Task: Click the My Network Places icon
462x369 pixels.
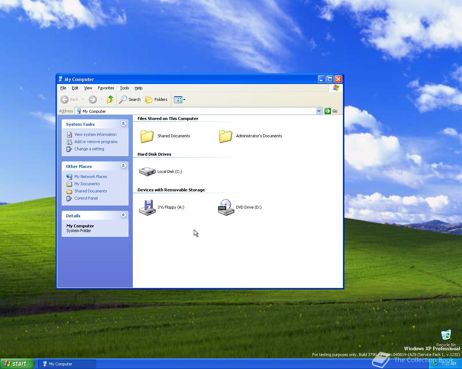Action: click(x=69, y=177)
